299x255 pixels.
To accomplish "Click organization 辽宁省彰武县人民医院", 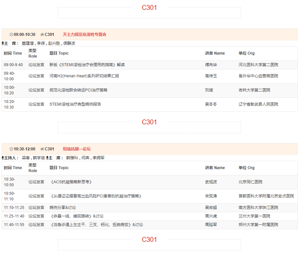I will (258, 104).
